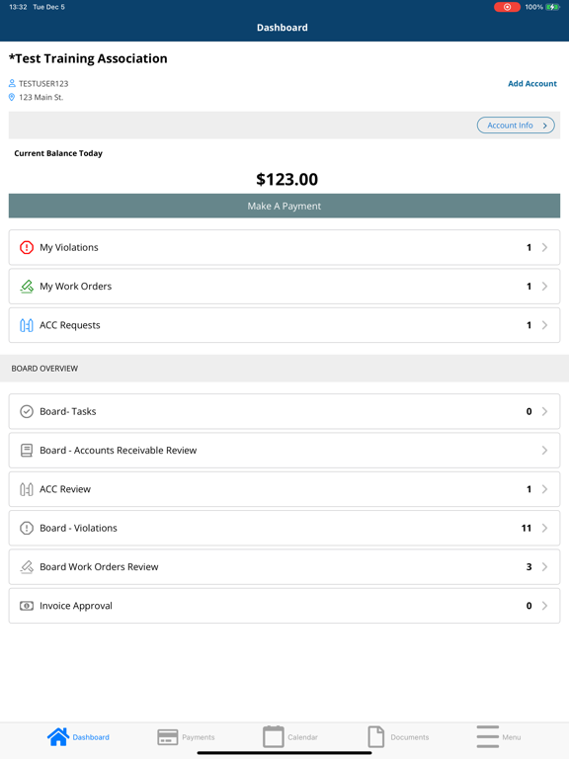Tap the red screen recording indicator

click(507, 7)
